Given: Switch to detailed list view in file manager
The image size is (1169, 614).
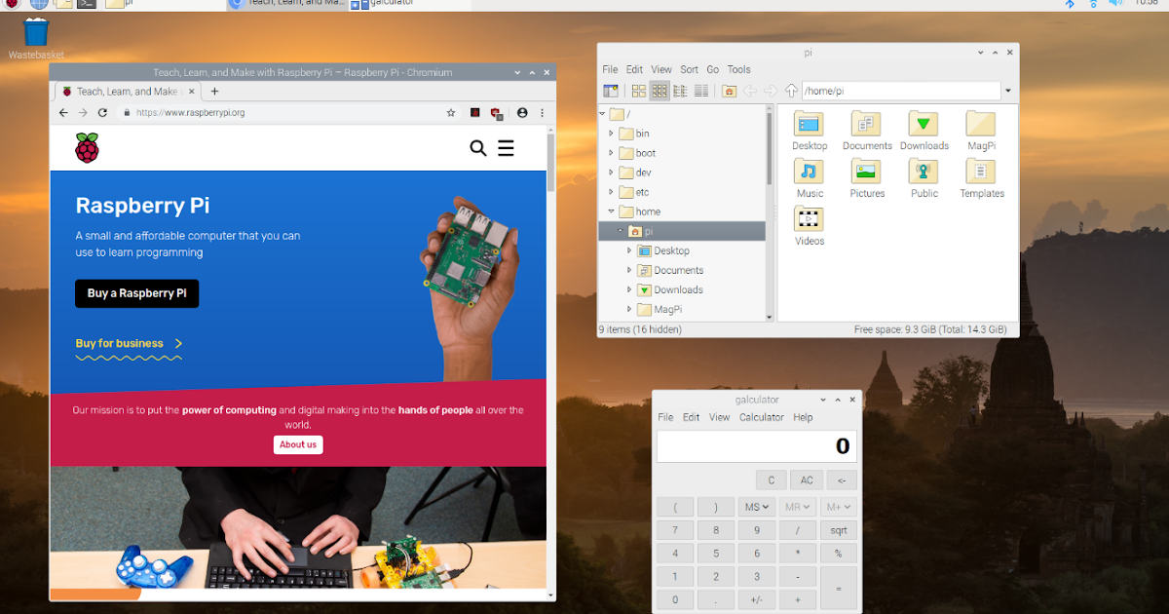Looking at the screenshot, I should pyautogui.click(x=700, y=90).
